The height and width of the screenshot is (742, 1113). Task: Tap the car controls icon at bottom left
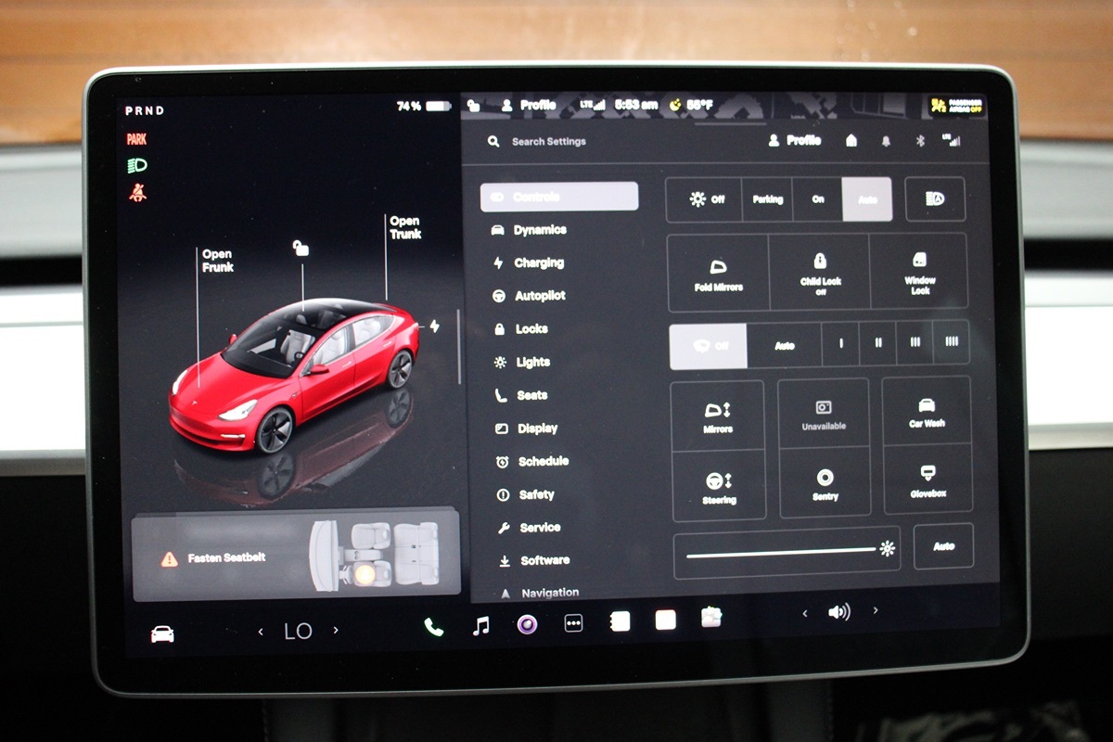(x=162, y=633)
